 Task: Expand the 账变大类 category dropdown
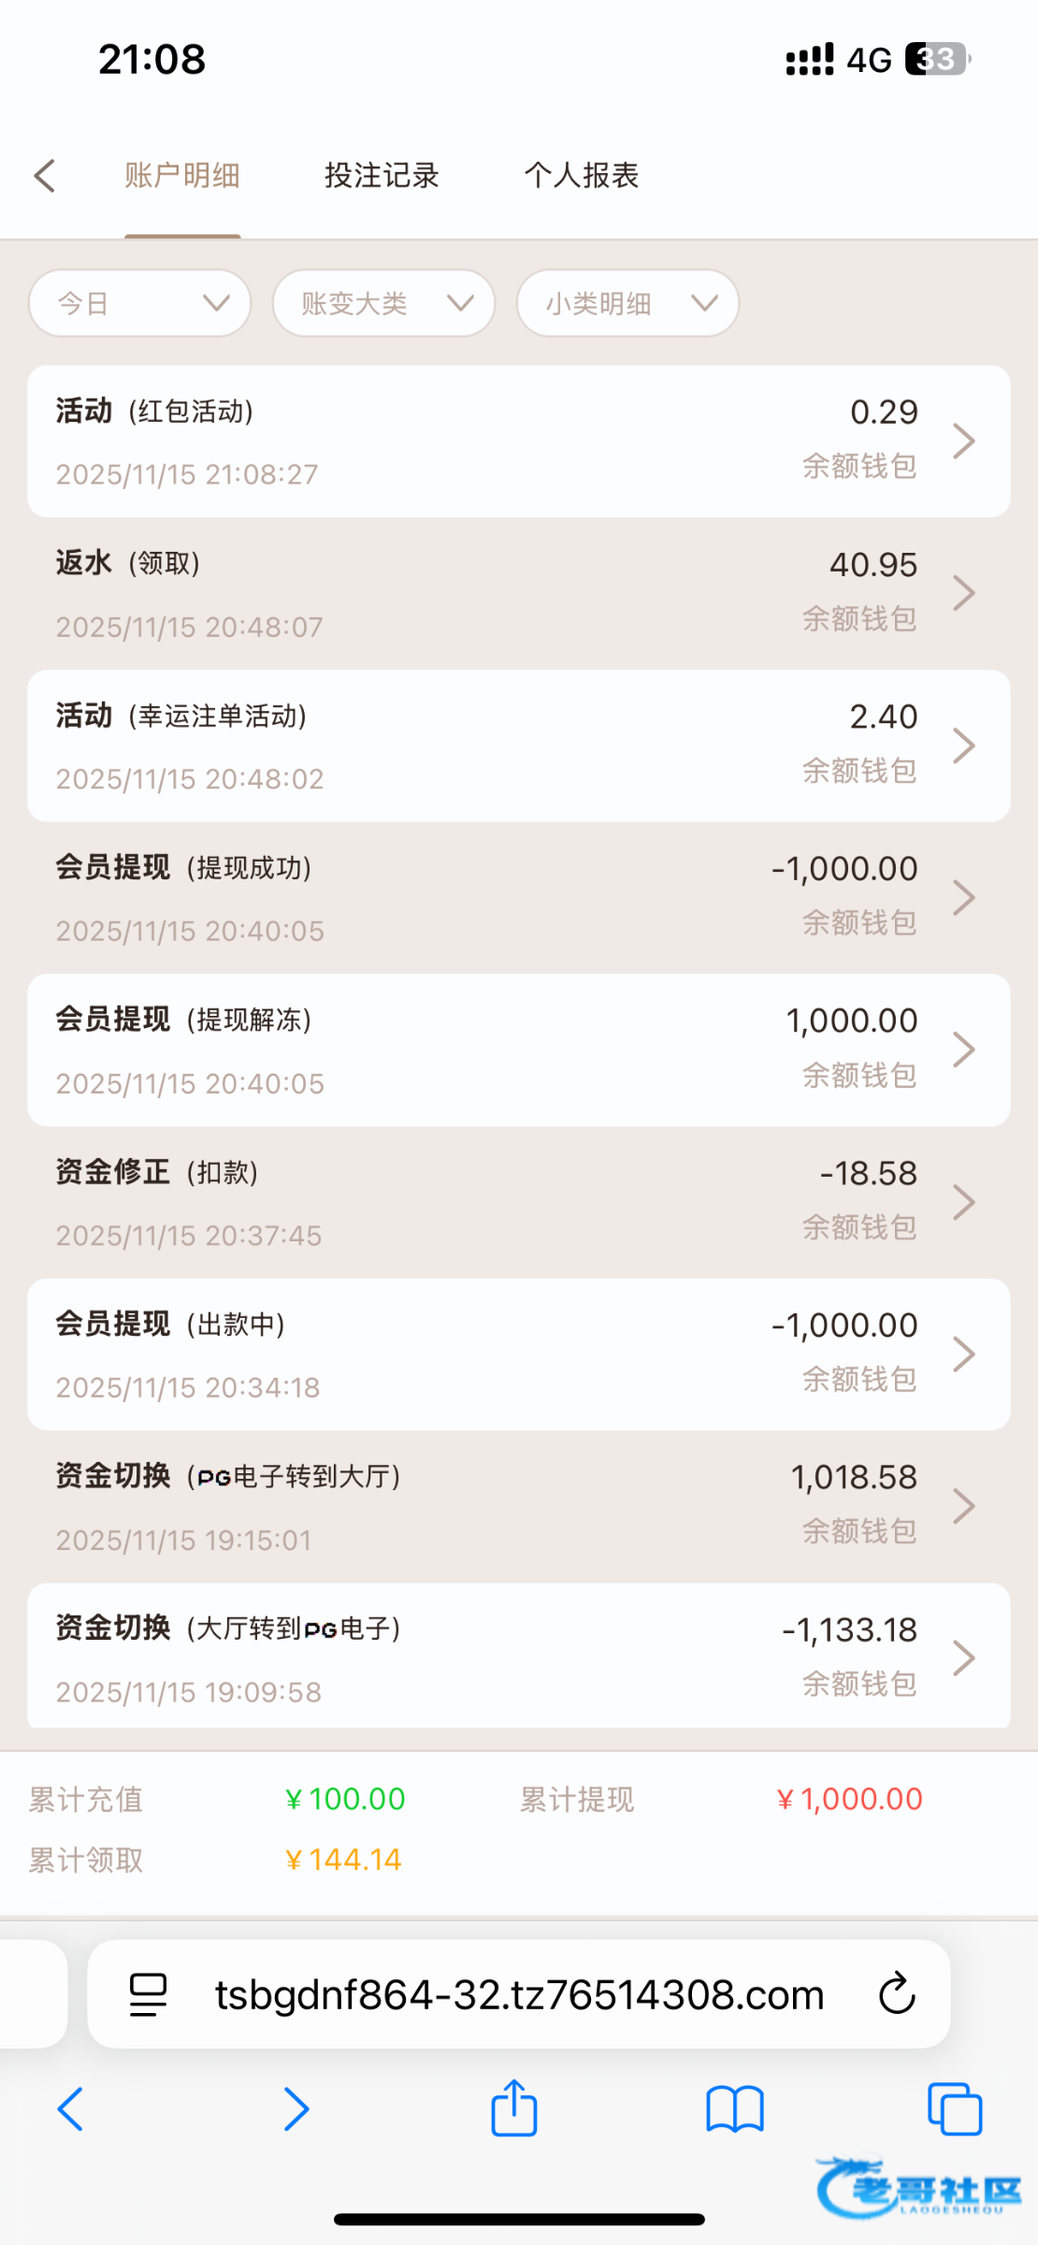pos(383,303)
